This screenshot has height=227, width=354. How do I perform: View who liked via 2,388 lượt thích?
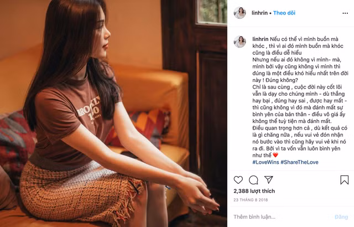click(x=254, y=191)
